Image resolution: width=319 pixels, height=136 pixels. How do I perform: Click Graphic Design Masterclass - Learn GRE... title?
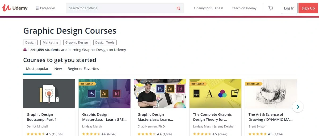[x=104, y=117]
